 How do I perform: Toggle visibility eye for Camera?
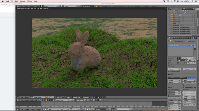click(192, 15)
